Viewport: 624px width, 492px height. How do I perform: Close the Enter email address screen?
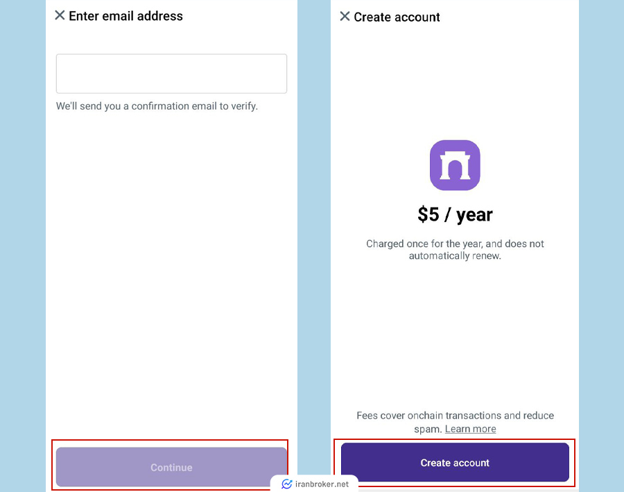tap(60, 15)
